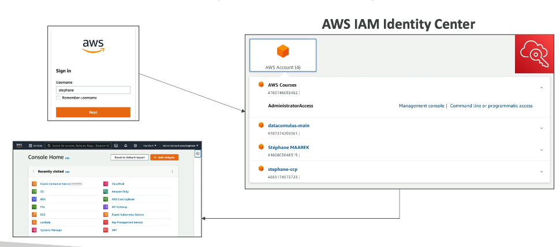The height and width of the screenshot is (247, 560).
Task: Open the Management console link
Action: point(421,106)
